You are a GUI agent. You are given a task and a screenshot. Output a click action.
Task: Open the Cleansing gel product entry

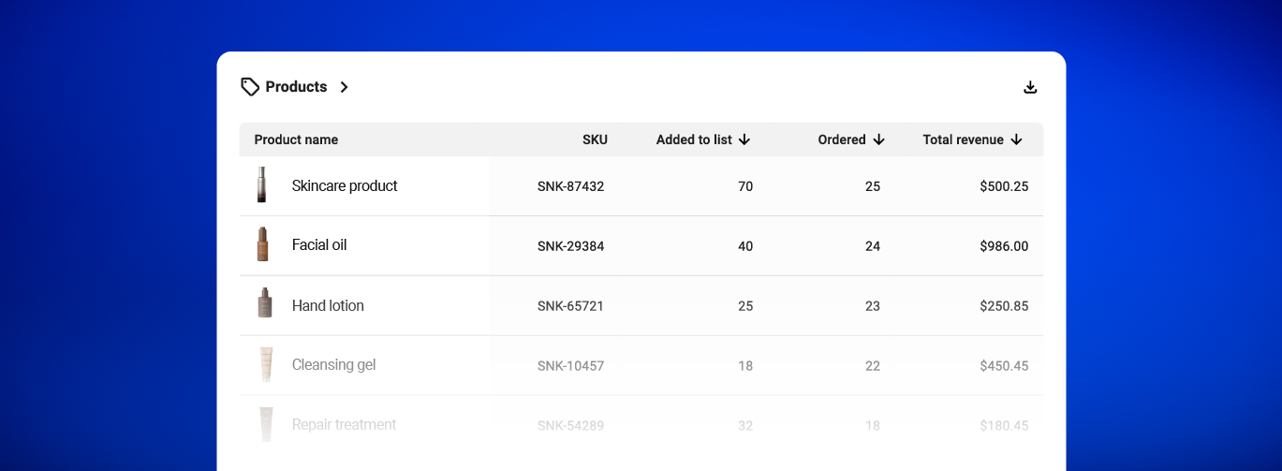coord(333,365)
